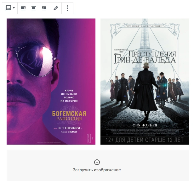
Task: Select the Преступления Грин-де-Вальда poster image
Action: [x=145, y=82]
